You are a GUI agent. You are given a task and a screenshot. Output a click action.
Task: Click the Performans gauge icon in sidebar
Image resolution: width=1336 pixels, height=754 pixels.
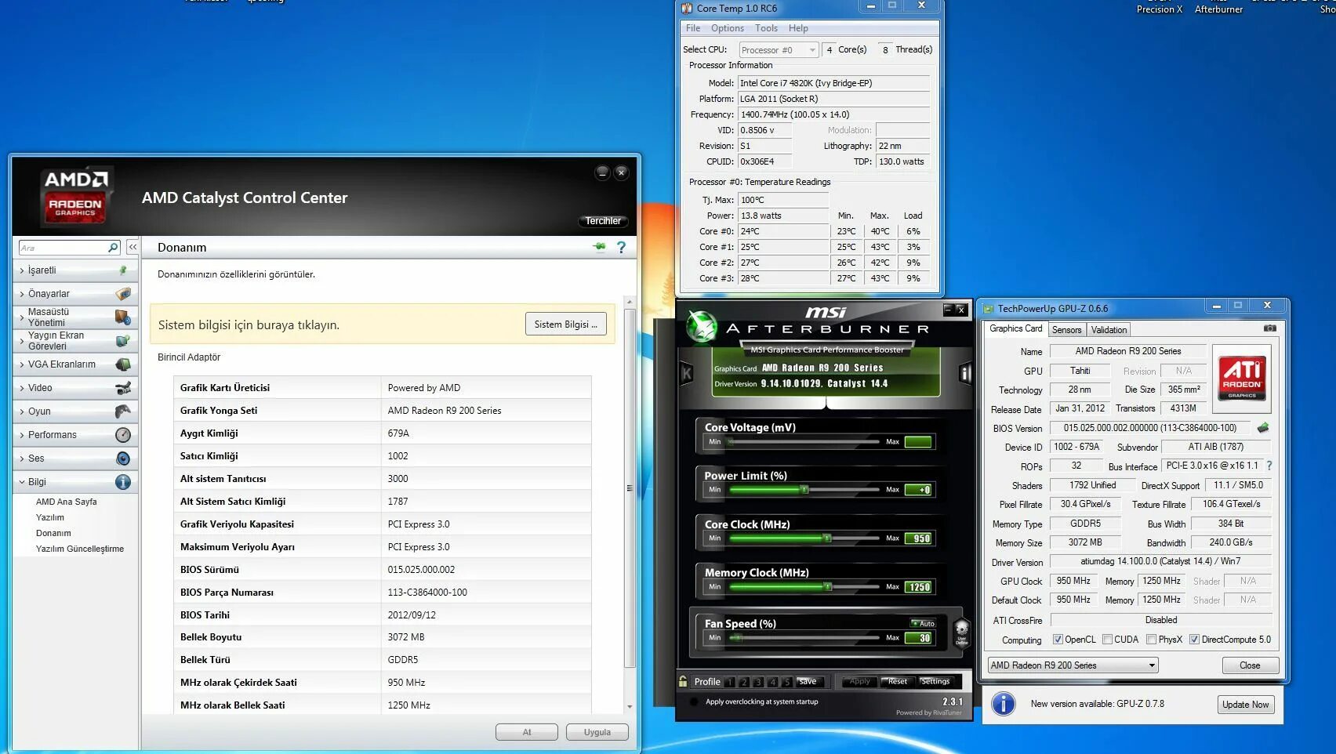click(123, 435)
